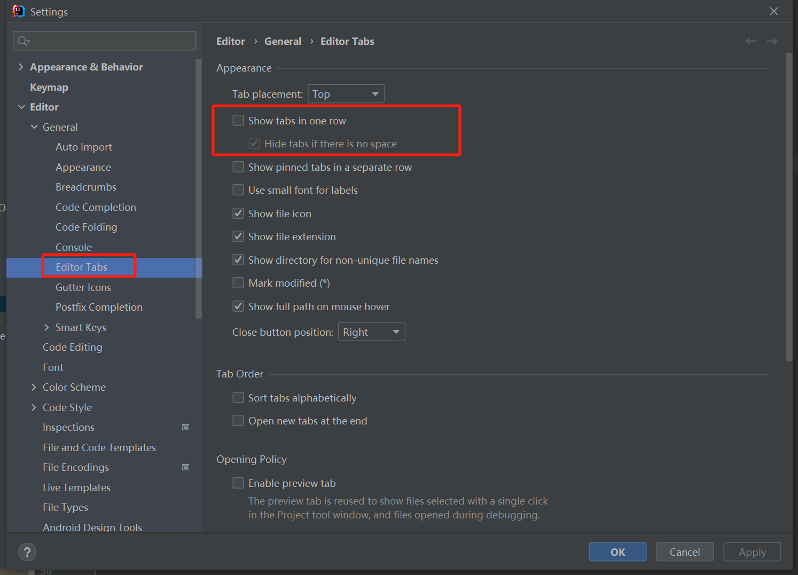
Task: Expand Appearance & Behavior section
Action: [21, 67]
